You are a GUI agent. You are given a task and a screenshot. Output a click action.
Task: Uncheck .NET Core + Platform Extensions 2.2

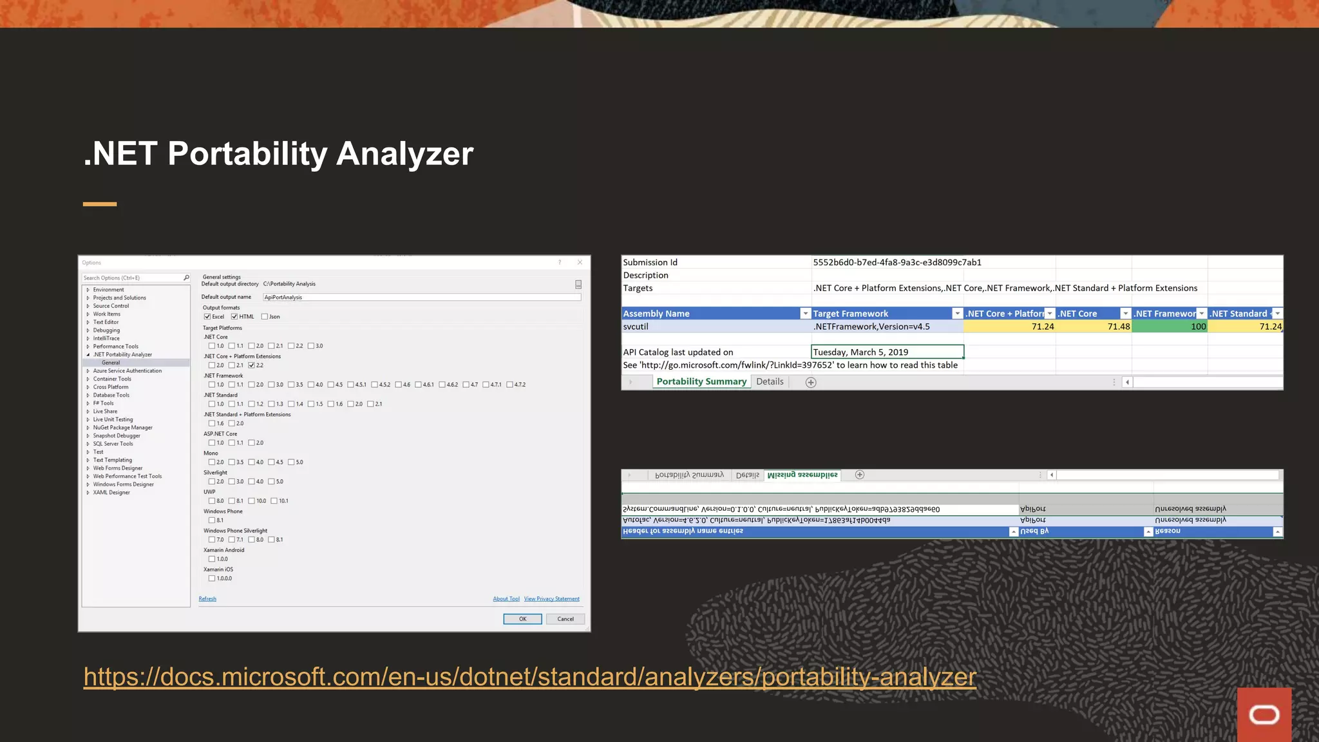[251, 365]
